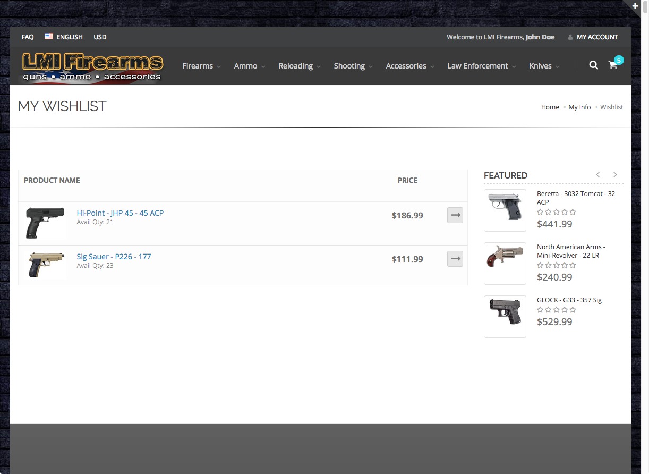Viewport: 649px width, 474px height.
Task: Open Beretta - 3032 Tomcat - 32 ACP
Action: pos(576,198)
